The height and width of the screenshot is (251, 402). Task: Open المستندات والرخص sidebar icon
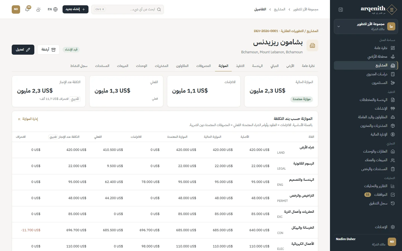click(x=393, y=169)
